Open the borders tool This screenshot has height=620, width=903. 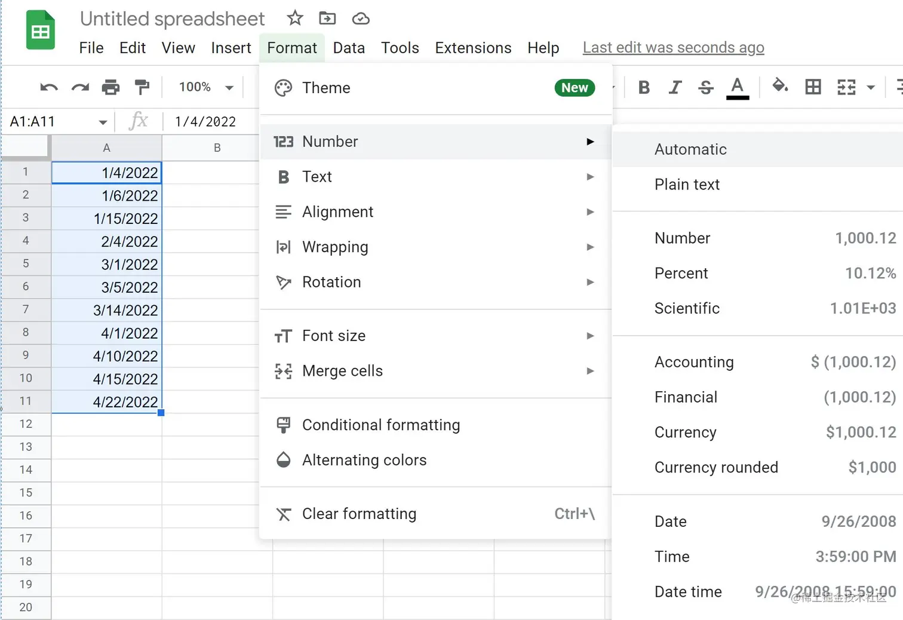point(813,87)
